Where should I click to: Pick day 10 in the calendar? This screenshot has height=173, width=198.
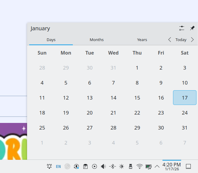tap(185, 83)
